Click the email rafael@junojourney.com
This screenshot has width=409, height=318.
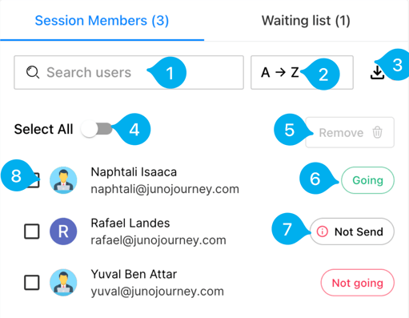click(x=158, y=240)
